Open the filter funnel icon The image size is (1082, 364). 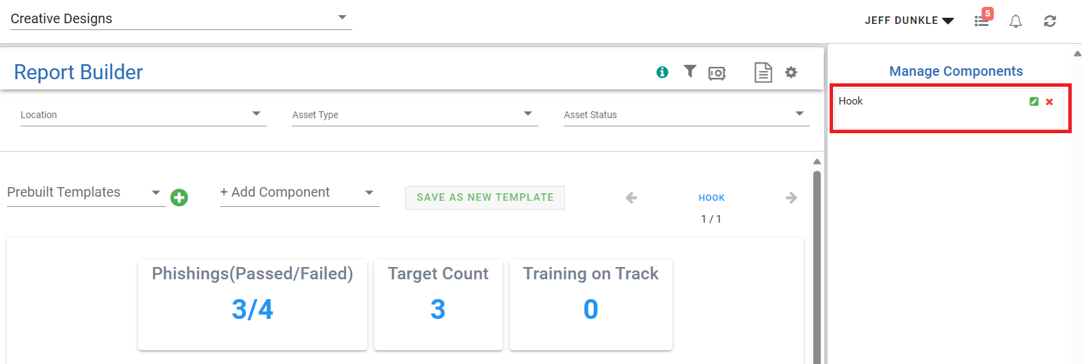pos(690,71)
